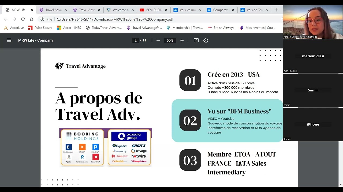Click the PDF page number field
This screenshot has width=343, height=192.
click(136, 40)
